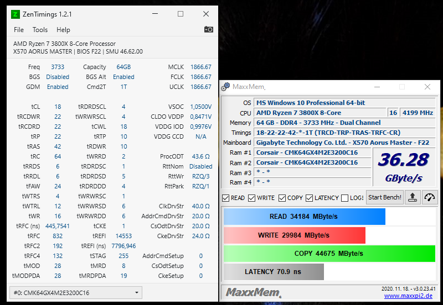Click the AMD Ryzen 7 3800X processor line
This screenshot has width=443, height=305.
tap(64, 44)
